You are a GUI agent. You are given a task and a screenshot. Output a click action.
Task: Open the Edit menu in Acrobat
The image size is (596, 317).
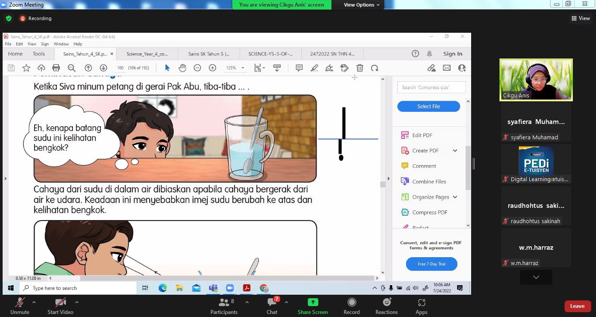[x=20, y=44]
